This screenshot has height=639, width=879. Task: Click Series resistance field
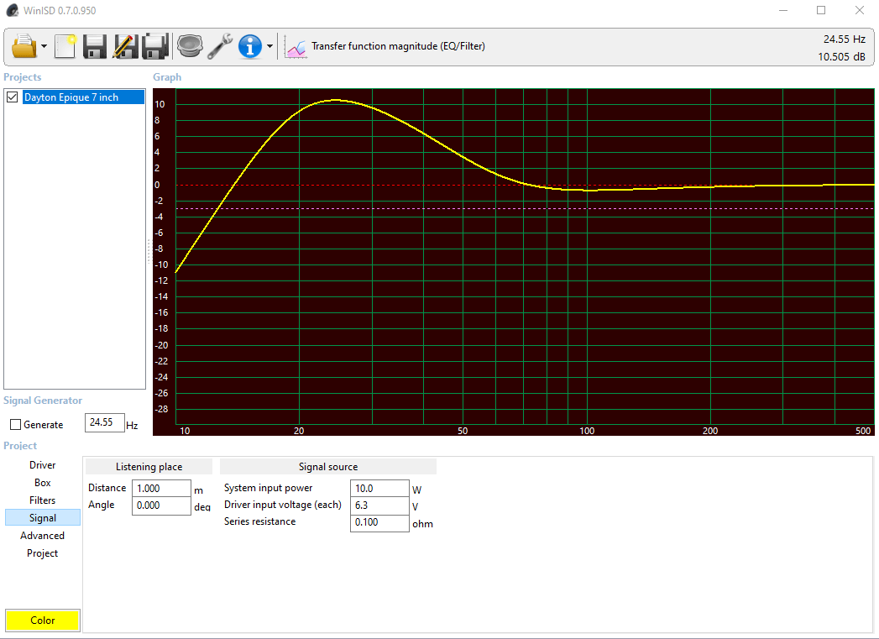[x=379, y=522]
